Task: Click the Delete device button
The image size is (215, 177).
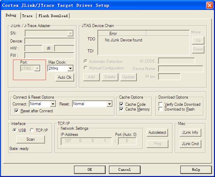Action: pos(110,77)
